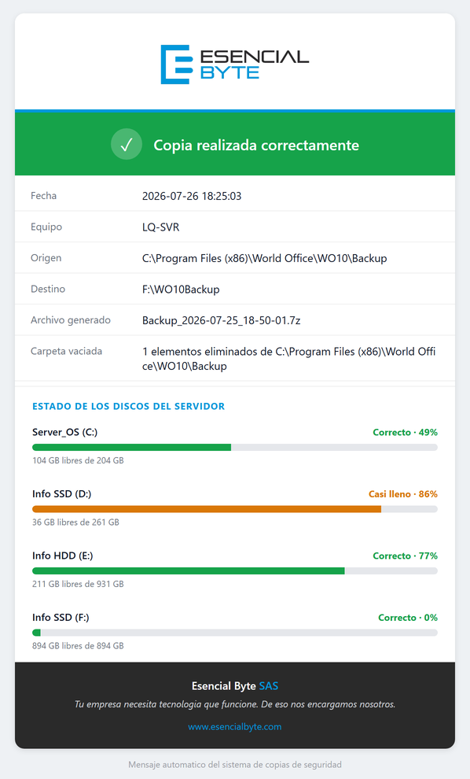Click the Server_OS (C:) usage bar
Screen dimensions: 470x779
click(235, 447)
